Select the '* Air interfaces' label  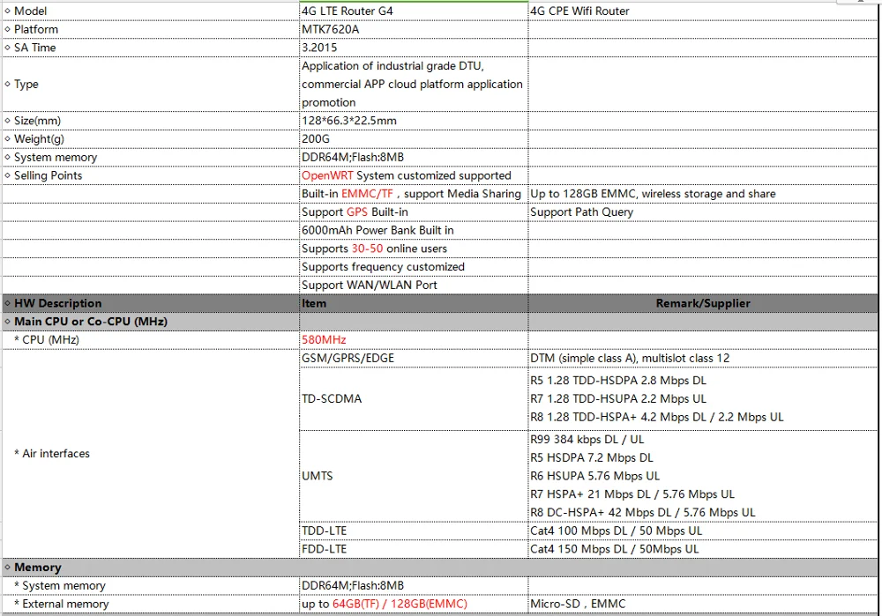(151, 454)
